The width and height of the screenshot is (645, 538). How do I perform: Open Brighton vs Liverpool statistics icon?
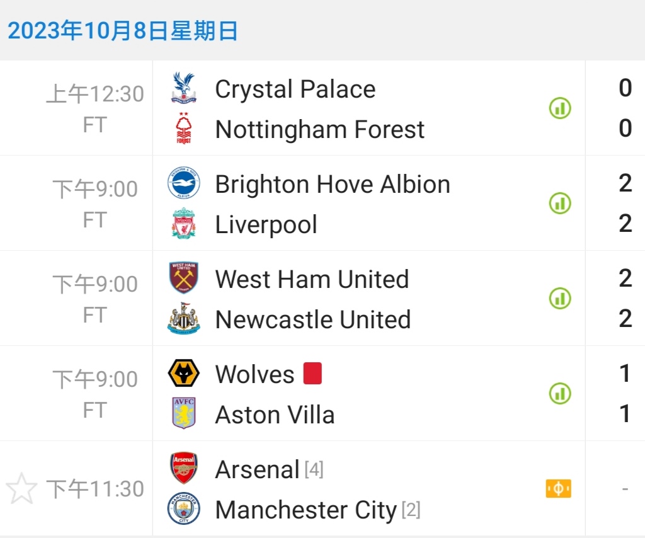click(559, 203)
